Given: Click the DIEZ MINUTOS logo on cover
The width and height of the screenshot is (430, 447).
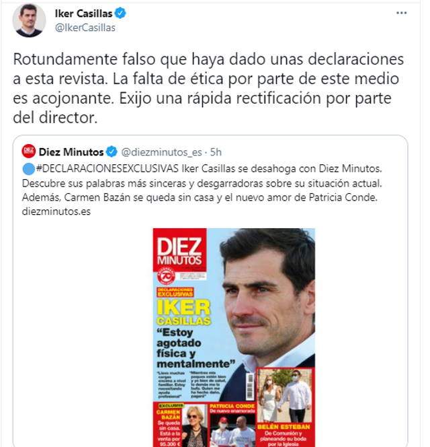Looking at the screenshot, I should coord(179,250).
